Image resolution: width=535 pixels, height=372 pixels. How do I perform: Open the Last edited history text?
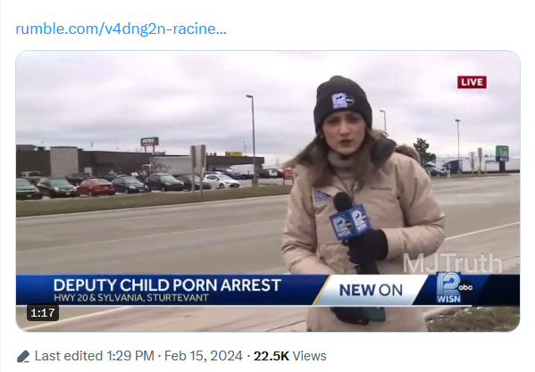(x=69, y=356)
